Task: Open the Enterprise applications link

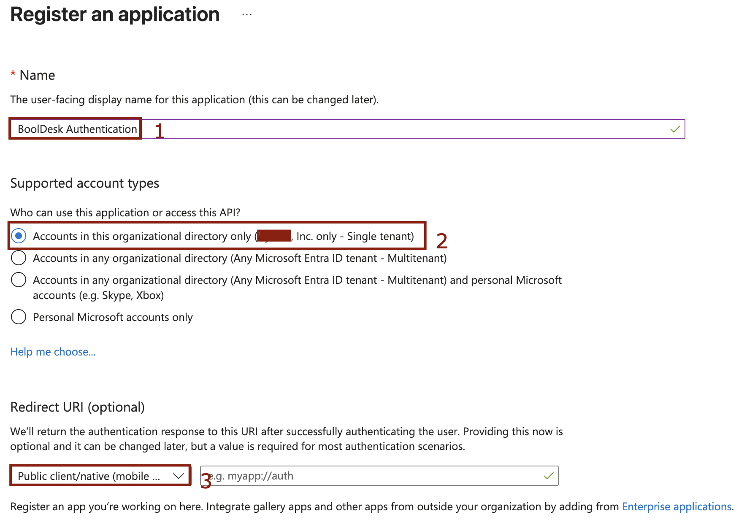Action: coord(677,506)
